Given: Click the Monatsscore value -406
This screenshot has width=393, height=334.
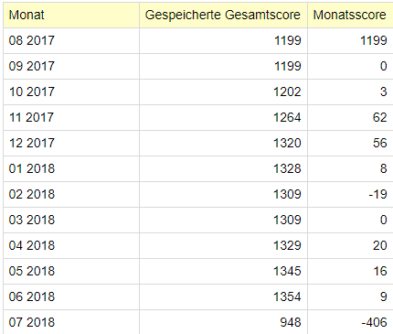Looking at the screenshot, I should (375, 322).
